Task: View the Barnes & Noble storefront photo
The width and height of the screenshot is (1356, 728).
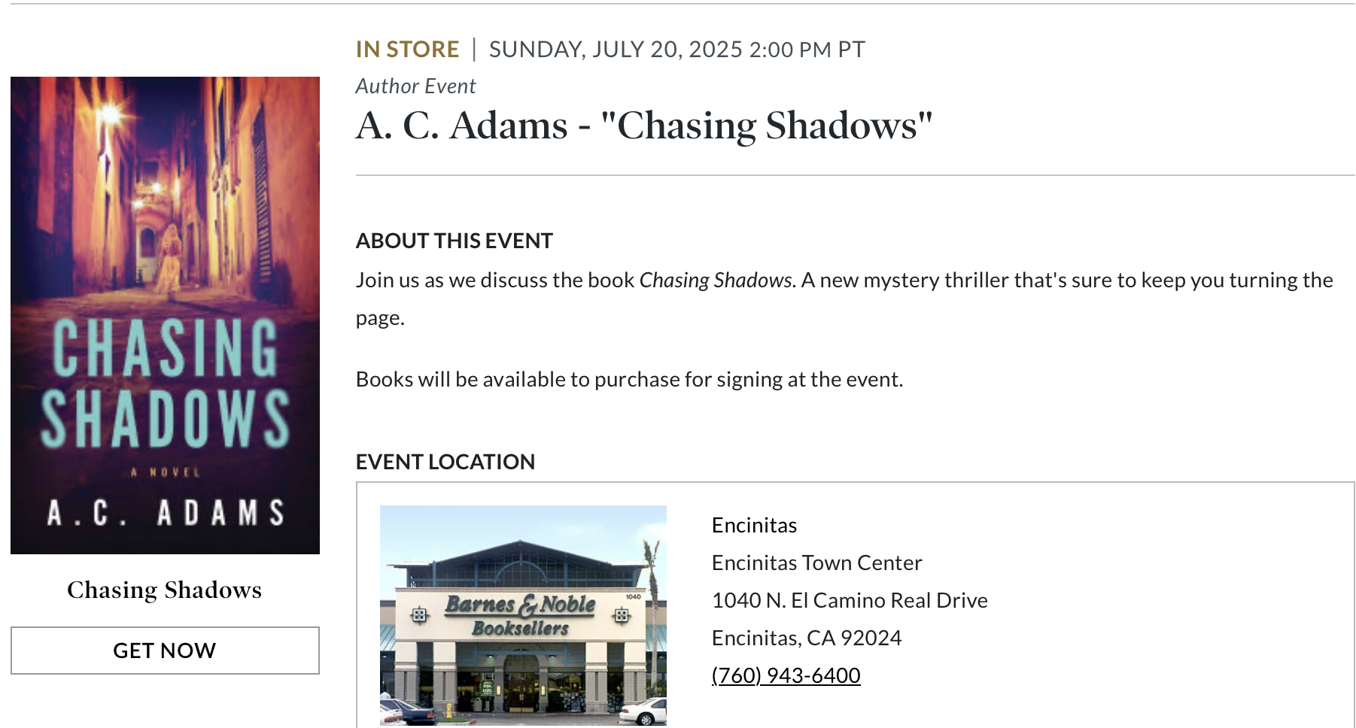Action: 523,615
